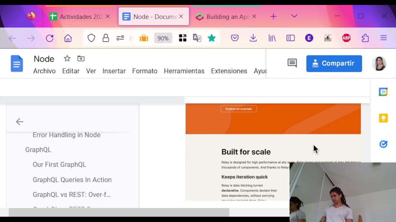
Task: Move the document to a folder
Action: coord(81,58)
